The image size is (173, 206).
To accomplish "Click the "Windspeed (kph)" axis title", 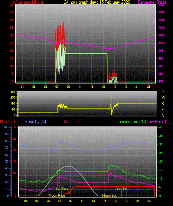I will pyautogui.click(x=28, y=2).
